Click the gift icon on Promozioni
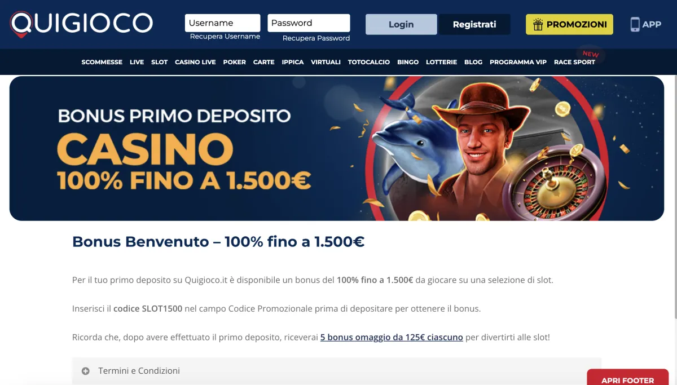The image size is (677, 385). [x=538, y=25]
